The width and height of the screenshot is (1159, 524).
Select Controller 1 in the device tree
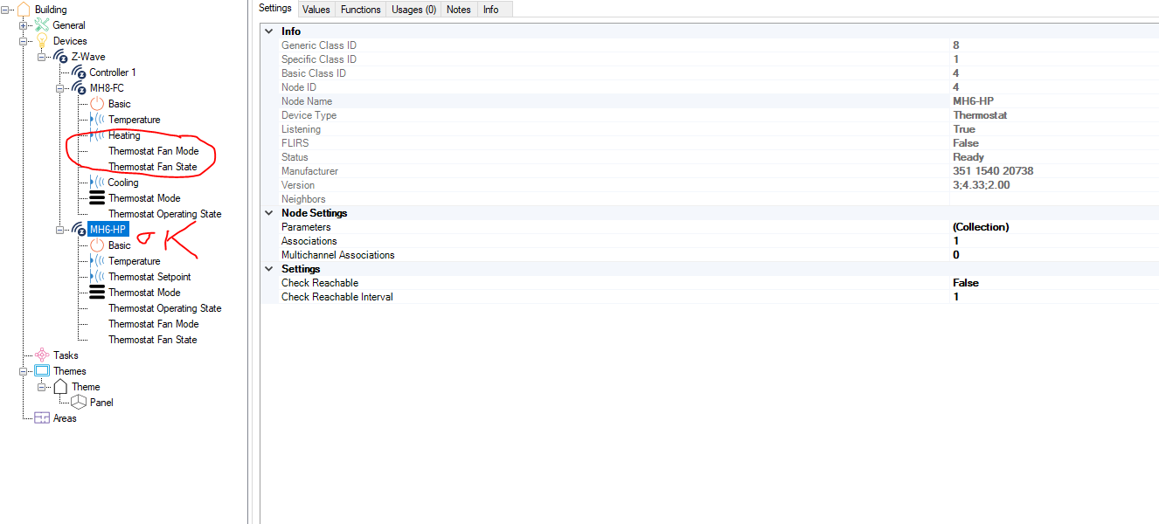point(113,72)
